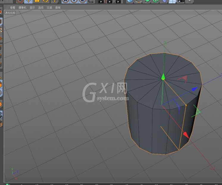Image resolution: width=222 pixels, height=185 pixels.
Task: Click the blue Z-axis arrow handle
Action: [195, 89]
